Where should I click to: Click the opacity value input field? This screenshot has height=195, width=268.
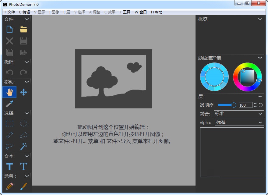245,105
